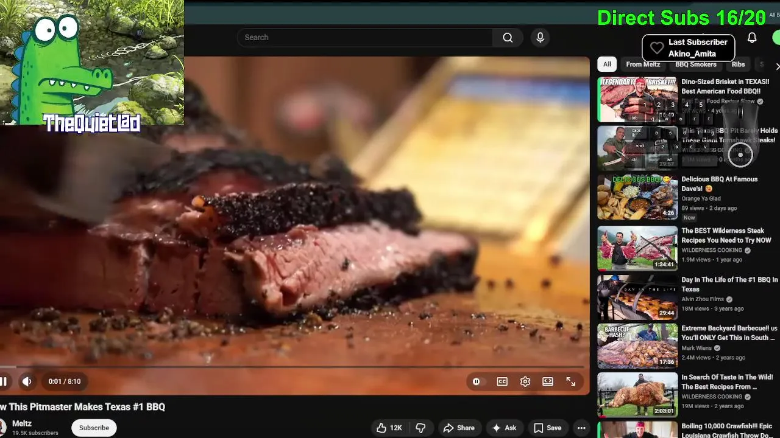Enter fullscreen mode

571,381
